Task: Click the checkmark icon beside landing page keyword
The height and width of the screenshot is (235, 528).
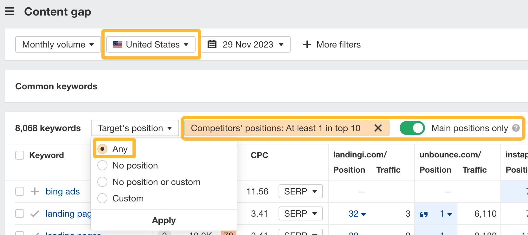Action: pos(35,214)
